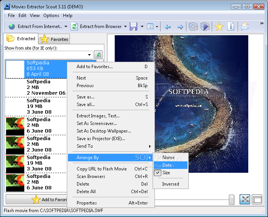The height and width of the screenshot is (217, 268).
Task: Click the rewind movie toolbar icon
Action: (193, 27)
